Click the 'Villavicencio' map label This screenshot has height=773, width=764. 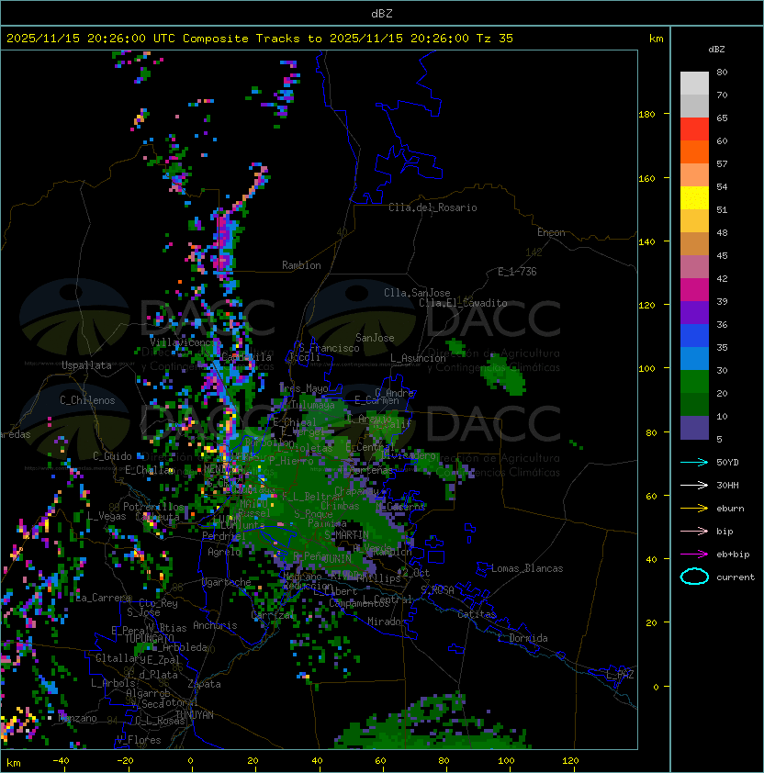pyautogui.click(x=184, y=342)
